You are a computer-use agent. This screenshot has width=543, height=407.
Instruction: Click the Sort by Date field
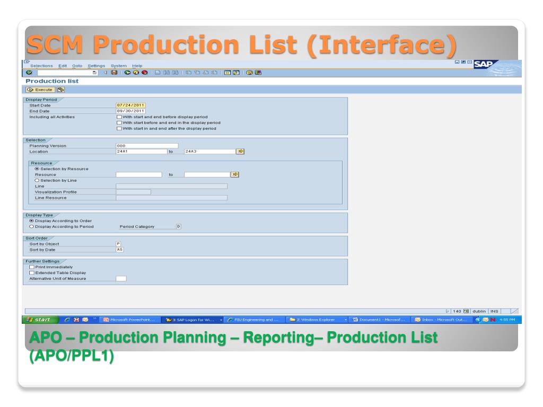119,250
